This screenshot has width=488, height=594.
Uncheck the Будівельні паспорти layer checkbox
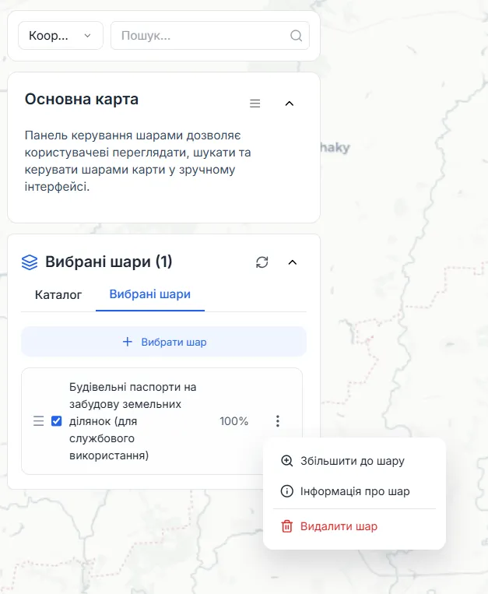click(x=56, y=421)
